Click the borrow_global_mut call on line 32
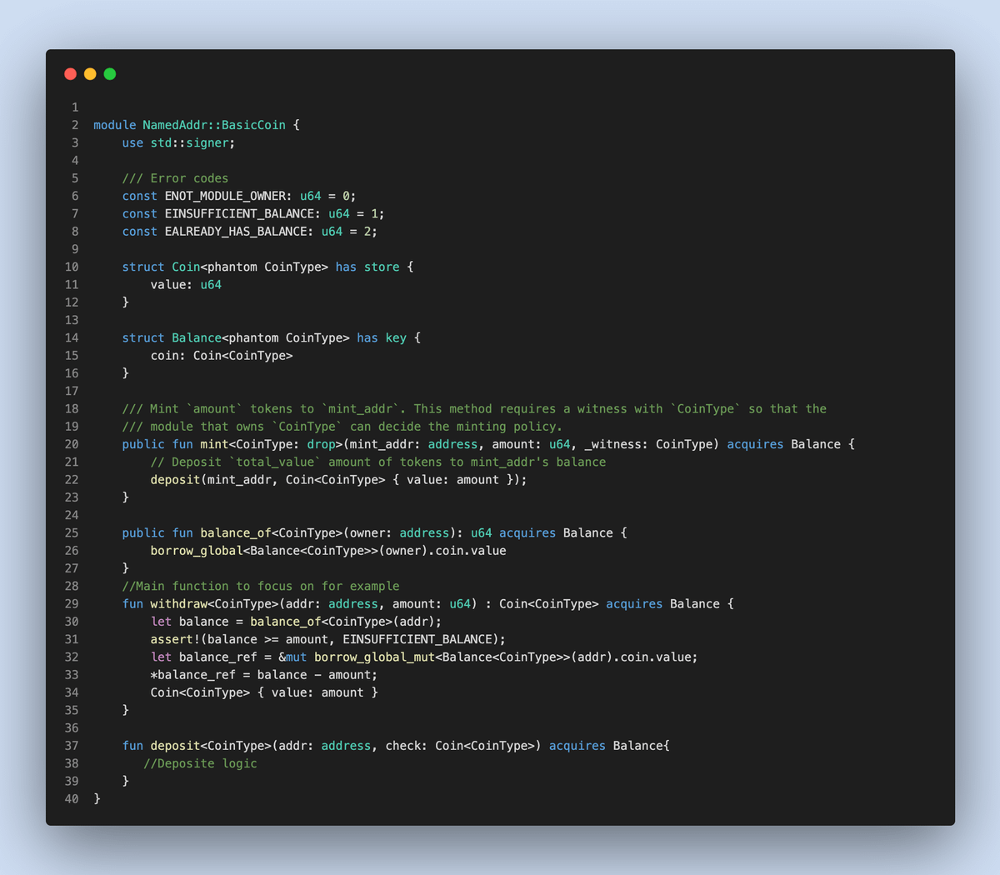This screenshot has width=1000, height=875. pyautogui.click(x=374, y=657)
